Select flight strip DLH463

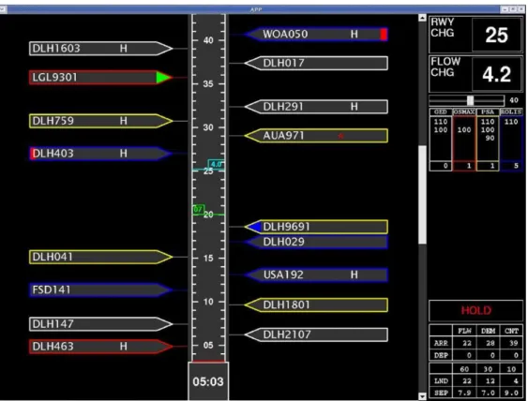(101, 346)
